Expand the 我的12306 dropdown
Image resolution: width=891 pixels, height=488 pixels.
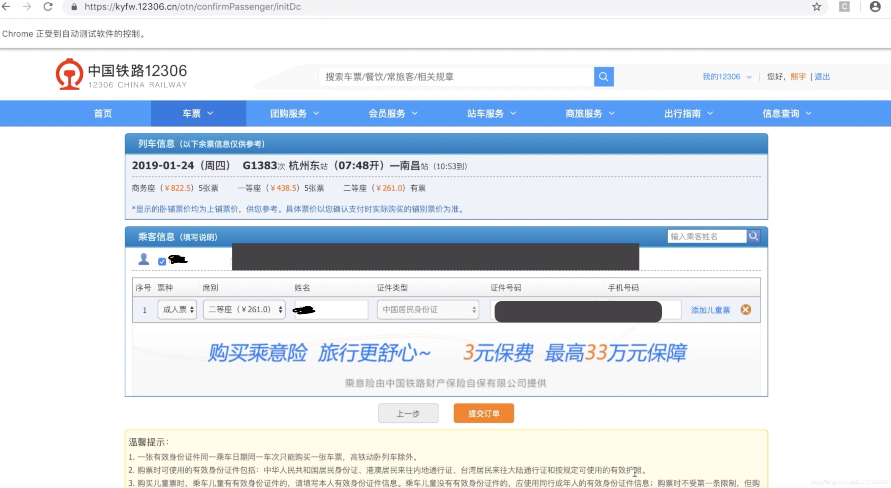coord(727,77)
